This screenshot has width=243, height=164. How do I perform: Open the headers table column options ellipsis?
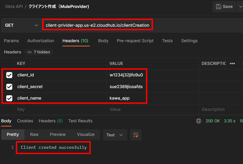[232, 63]
